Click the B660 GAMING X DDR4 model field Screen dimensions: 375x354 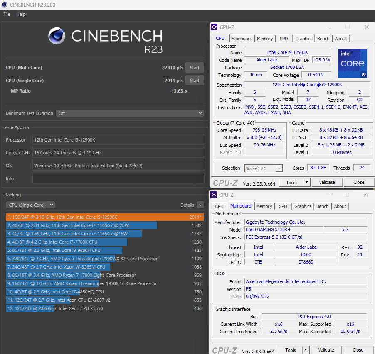click(284, 229)
